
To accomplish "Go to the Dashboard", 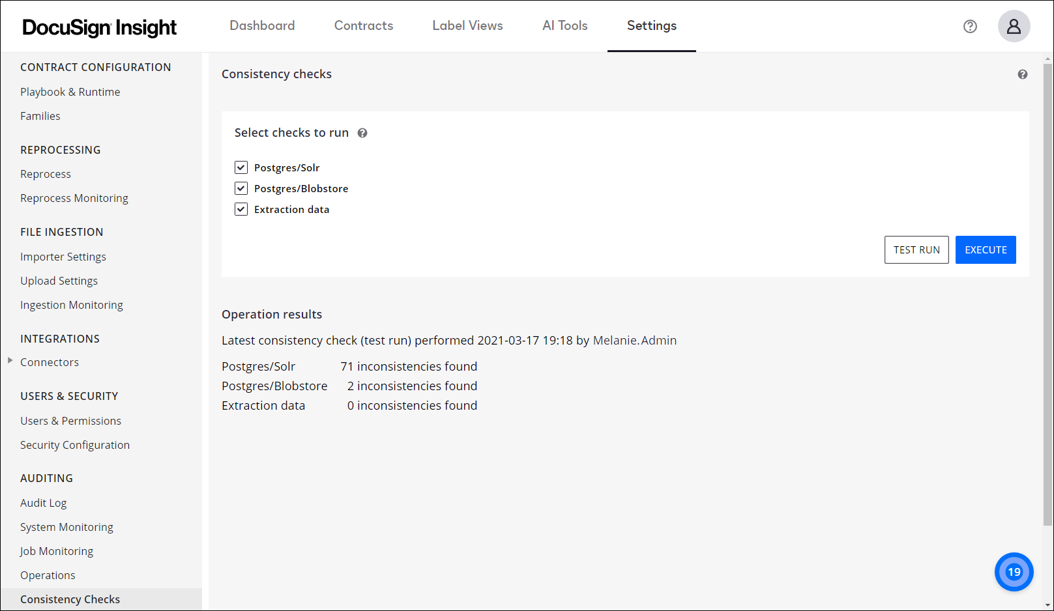I will (x=262, y=26).
